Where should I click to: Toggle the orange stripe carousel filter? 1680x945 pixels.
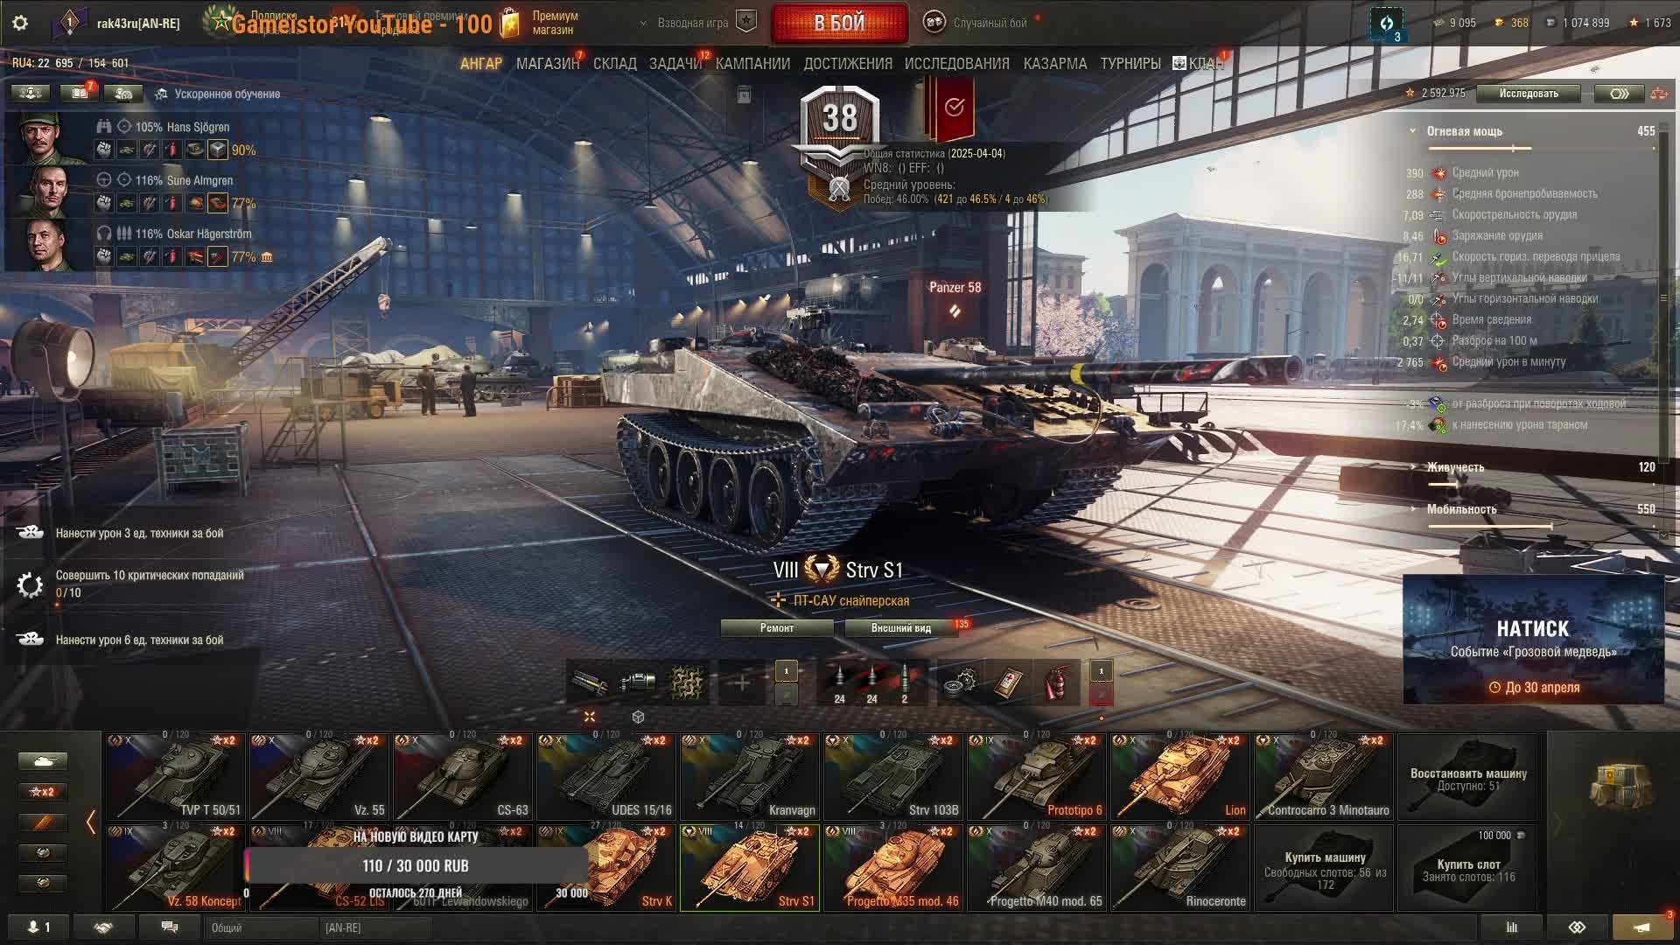tap(43, 822)
